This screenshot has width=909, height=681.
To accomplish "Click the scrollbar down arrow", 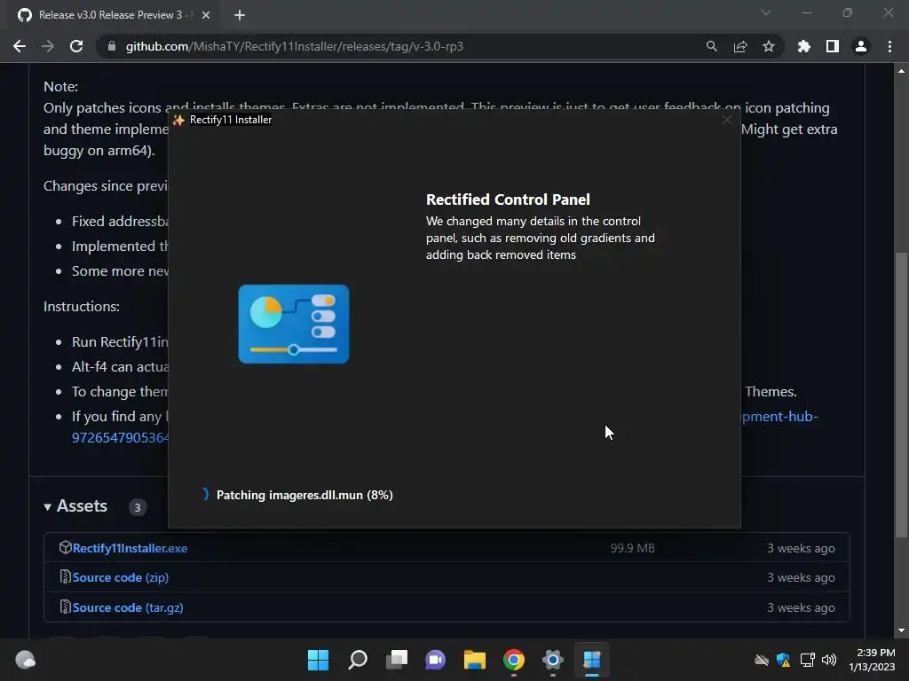I will tap(901, 630).
